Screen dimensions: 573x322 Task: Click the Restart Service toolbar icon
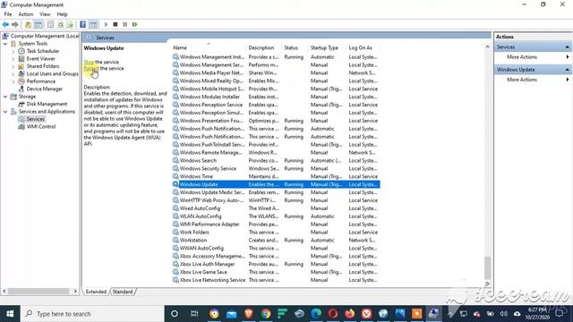click(x=135, y=24)
